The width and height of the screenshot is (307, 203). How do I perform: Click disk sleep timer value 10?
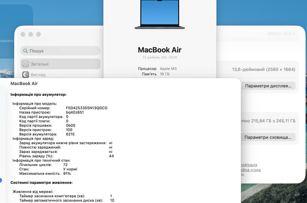[x=112, y=200]
